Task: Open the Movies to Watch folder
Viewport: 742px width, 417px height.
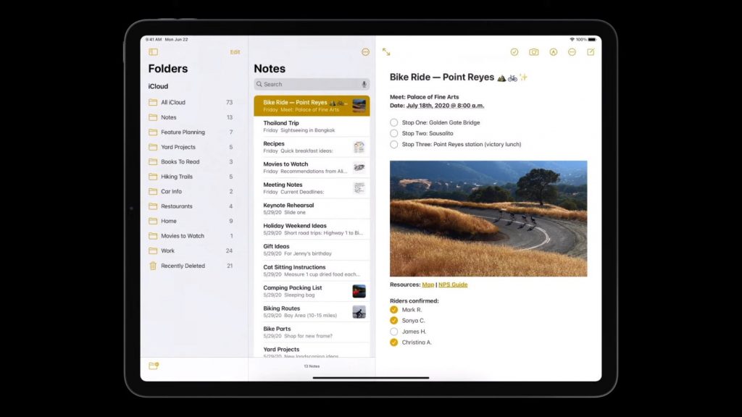Action: (x=191, y=236)
